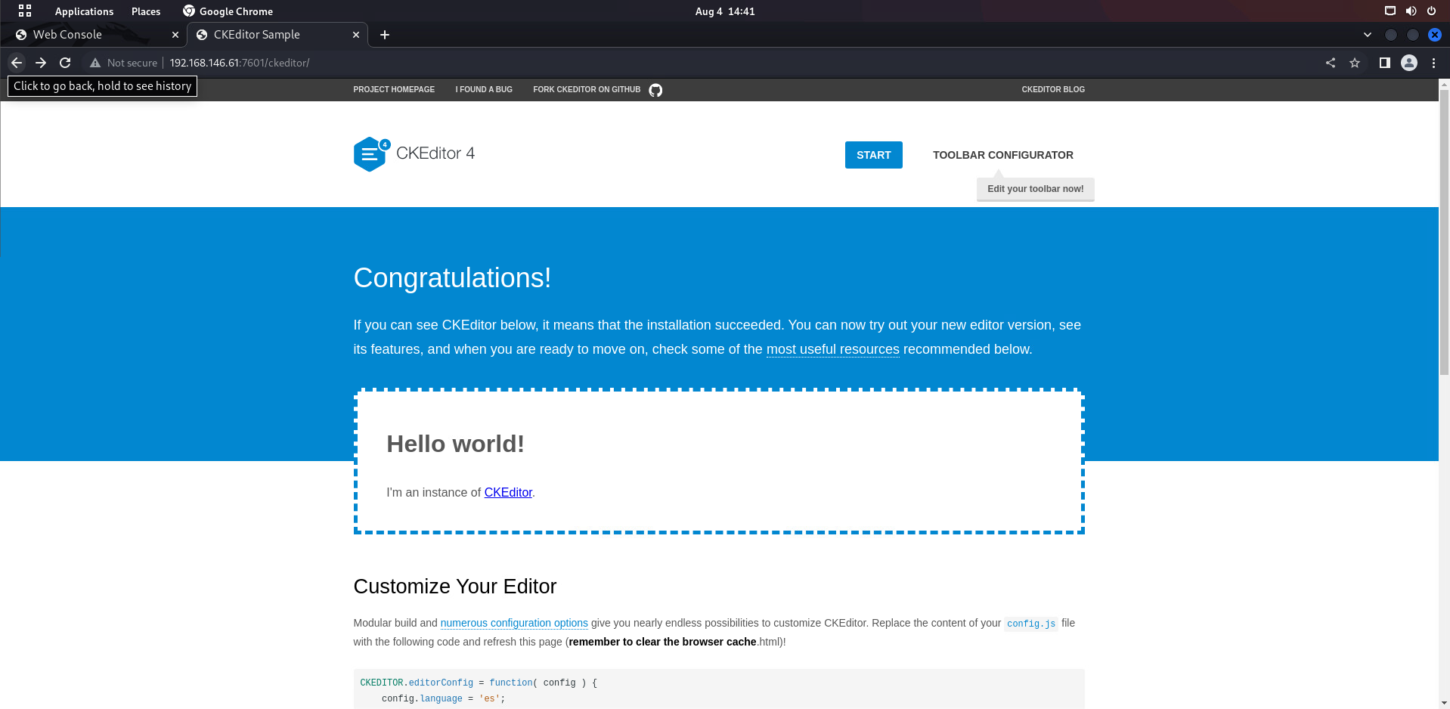Click the blue START button

tap(874, 155)
